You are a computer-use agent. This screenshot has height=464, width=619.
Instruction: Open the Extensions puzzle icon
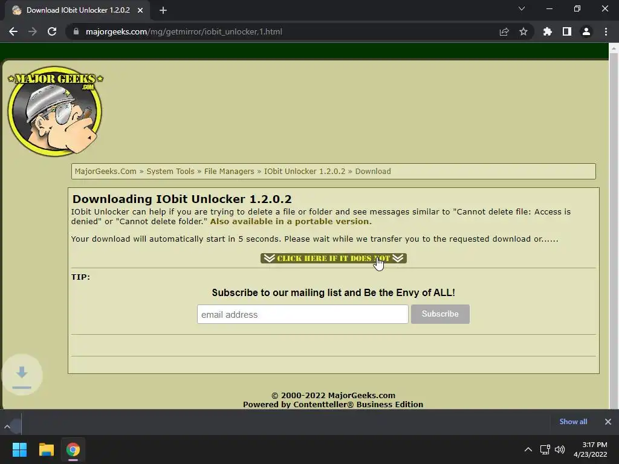(x=548, y=31)
